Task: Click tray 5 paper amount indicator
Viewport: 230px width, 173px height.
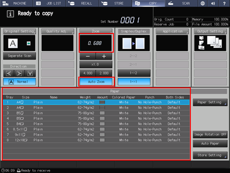Action: pos(102,124)
